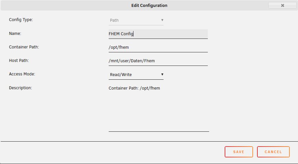Click the Description text 'Container Path: /opt/fhem'
The height and width of the screenshot is (164, 298).
point(134,88)
